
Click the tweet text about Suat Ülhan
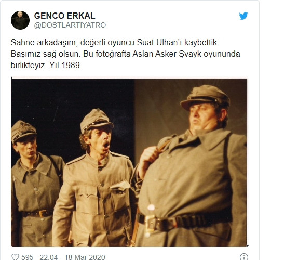[x=126, y=54]
